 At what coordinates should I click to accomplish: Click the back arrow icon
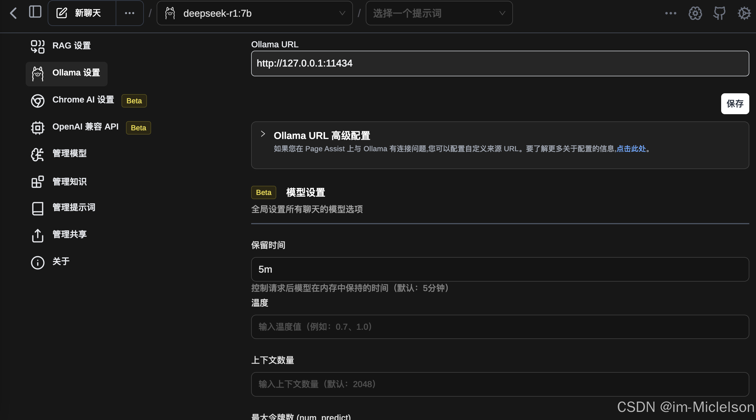click(x=13, y=13)
